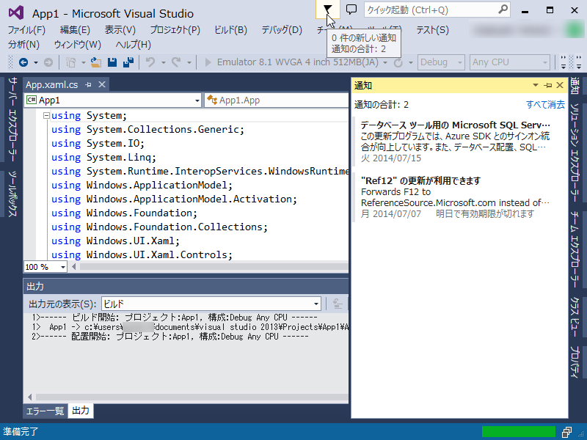Click the Redo toolbar icon
587x440 pixels.
(176, 62)
